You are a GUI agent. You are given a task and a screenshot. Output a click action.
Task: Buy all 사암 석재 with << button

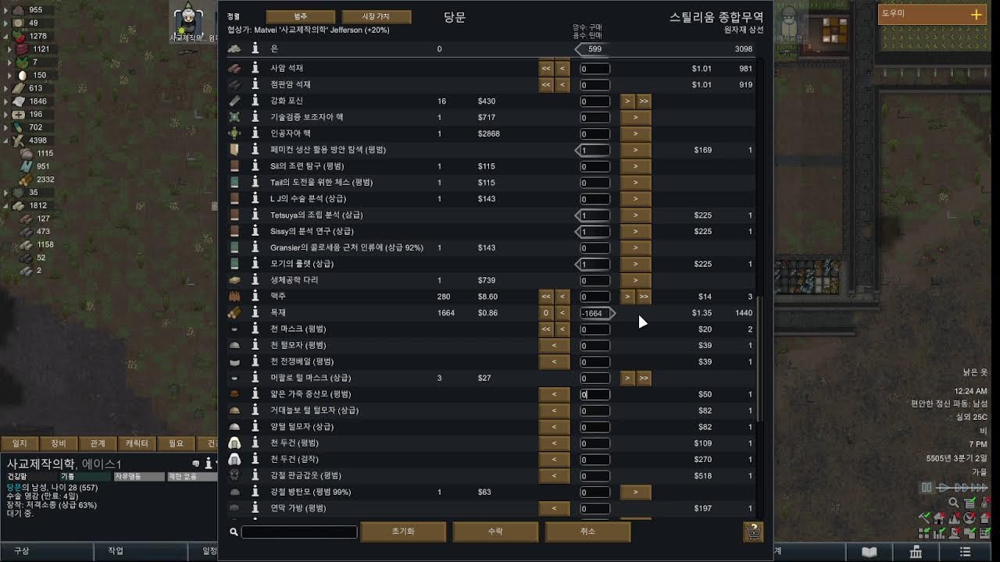(x=546, y=68)
